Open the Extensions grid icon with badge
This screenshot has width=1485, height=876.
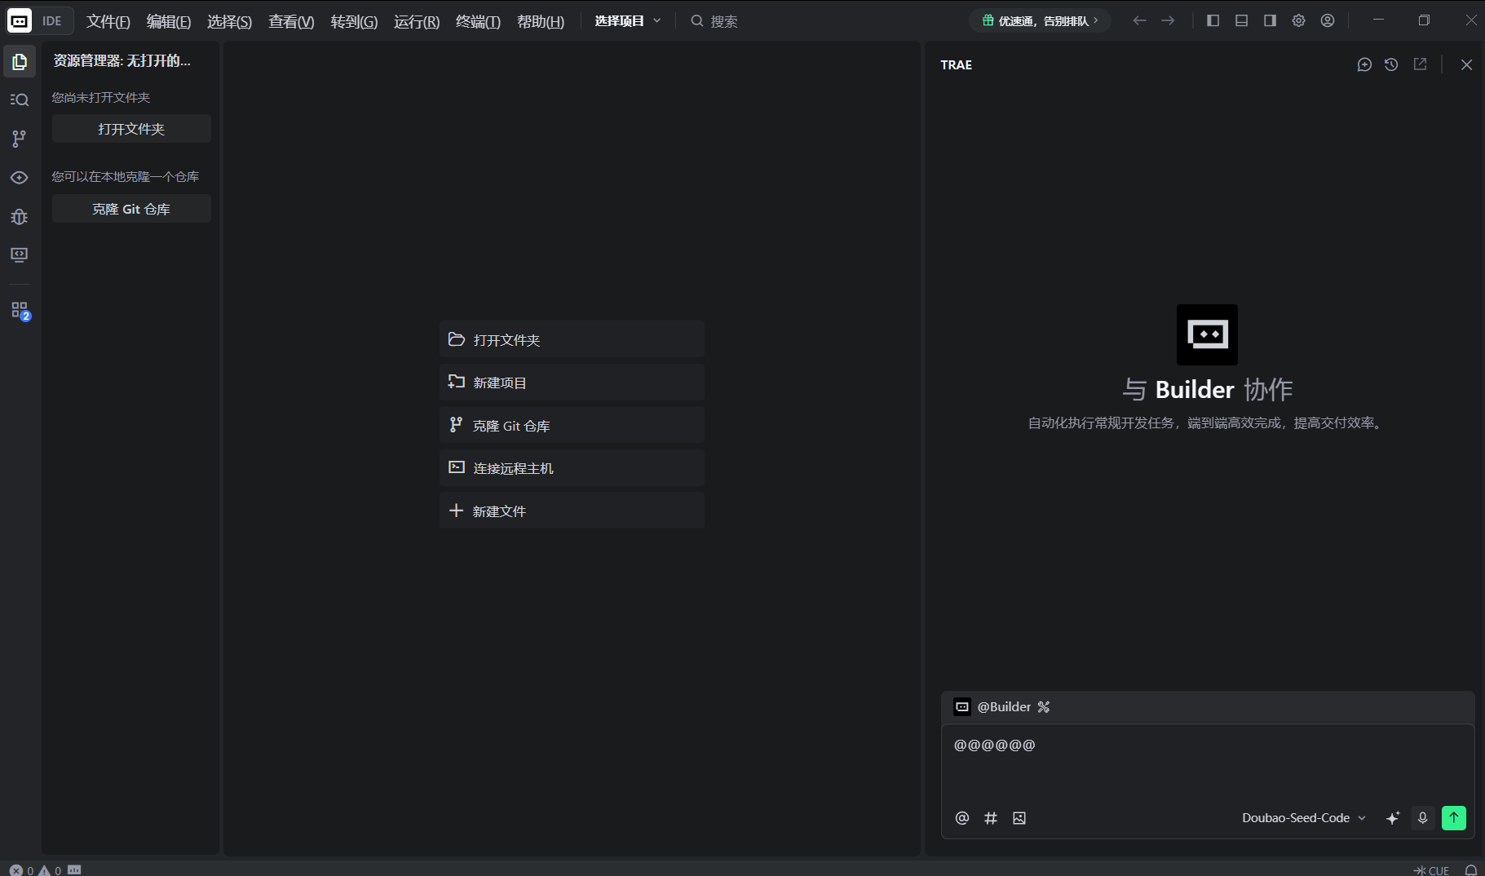tap(20, 311)
